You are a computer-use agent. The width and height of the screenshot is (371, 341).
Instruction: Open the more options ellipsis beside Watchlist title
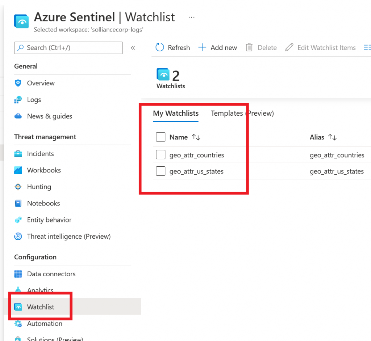click(x=191, y=17)
